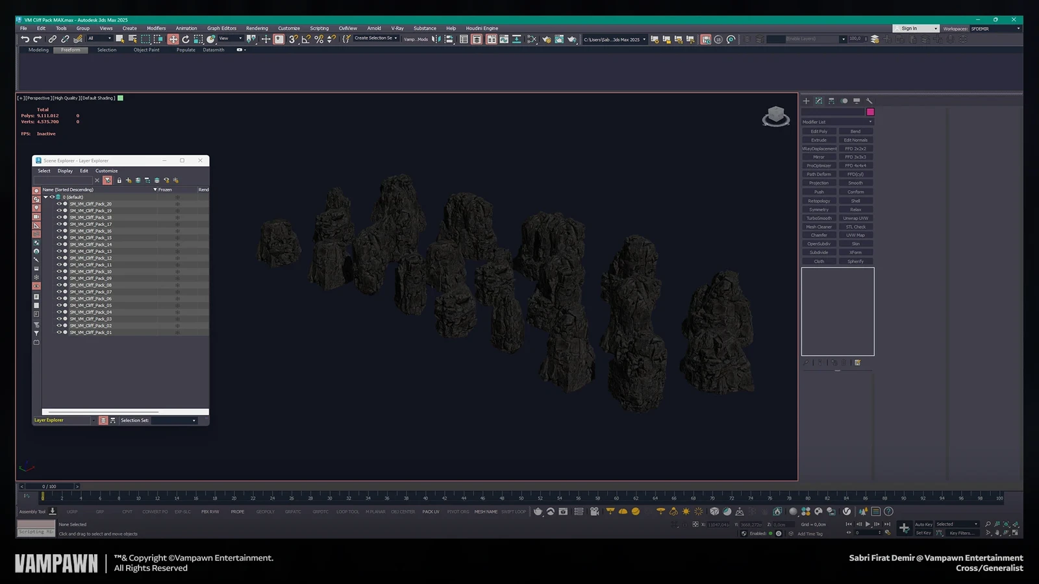Select the Move transform tool
The height and width of the screenshot is (584, 1039).
click(x=173, y=40)
